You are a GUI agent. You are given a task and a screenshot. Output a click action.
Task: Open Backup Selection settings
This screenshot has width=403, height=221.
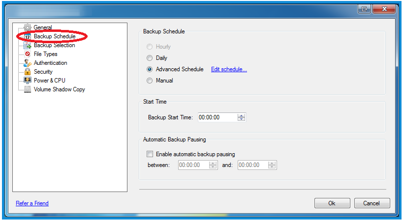pyautogui.click(x=55, y=45)
